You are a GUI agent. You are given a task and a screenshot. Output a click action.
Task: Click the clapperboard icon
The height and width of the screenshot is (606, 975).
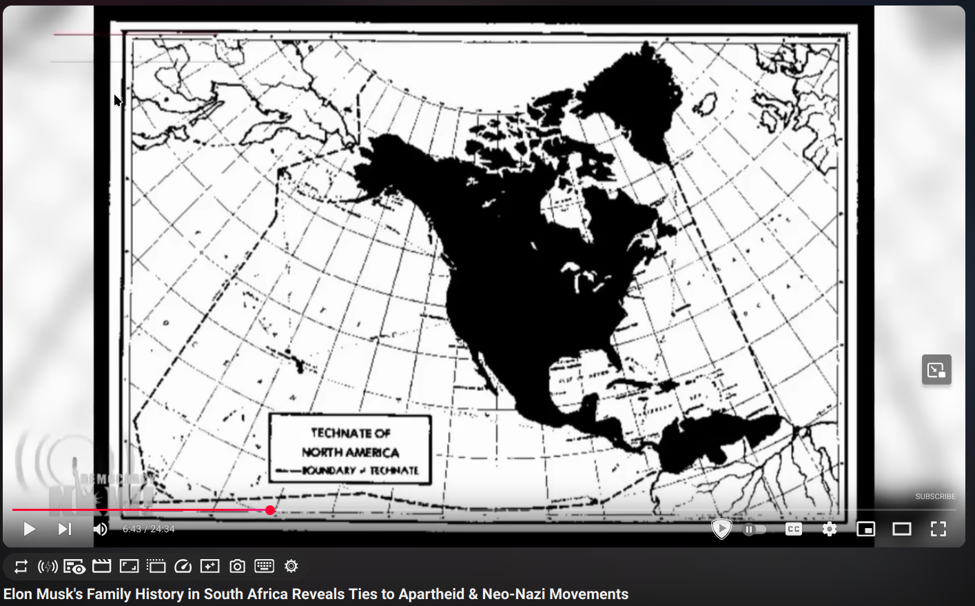pyautogui.click(x=101, y=567)
